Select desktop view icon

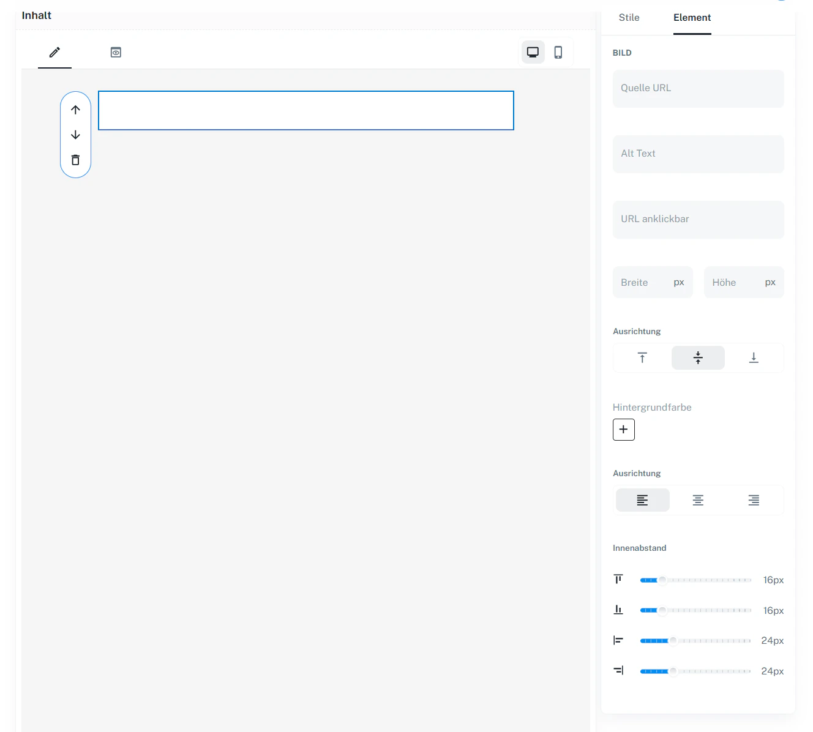pyautogui.click(x=533, y=52)
